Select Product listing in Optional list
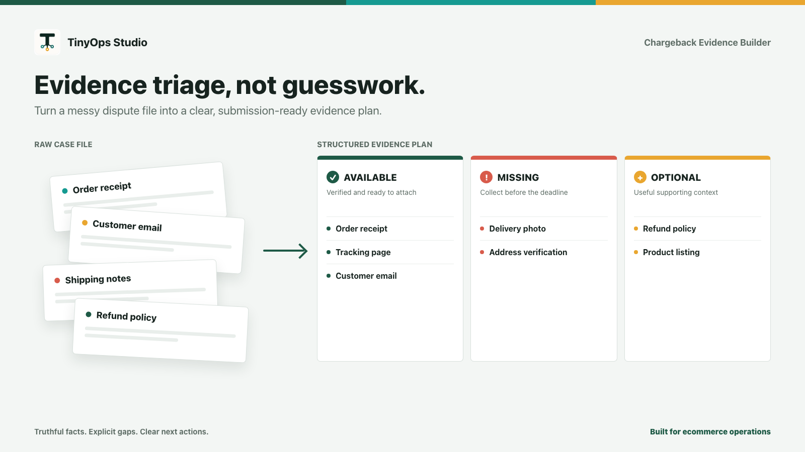The height and width of the screenshot is (452, 805). [697, 252]
